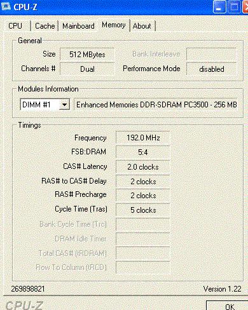Click the Dual channels field
Screen dimensions: 248x310
pos(87,69)
